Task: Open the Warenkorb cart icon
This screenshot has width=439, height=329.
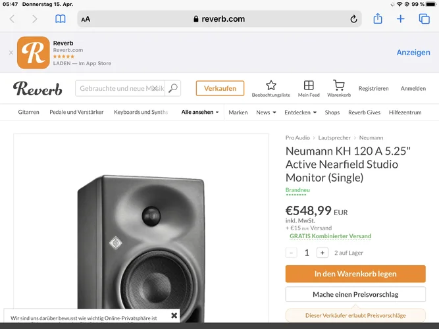Action: pyautogui.click(x=339, y=86)
